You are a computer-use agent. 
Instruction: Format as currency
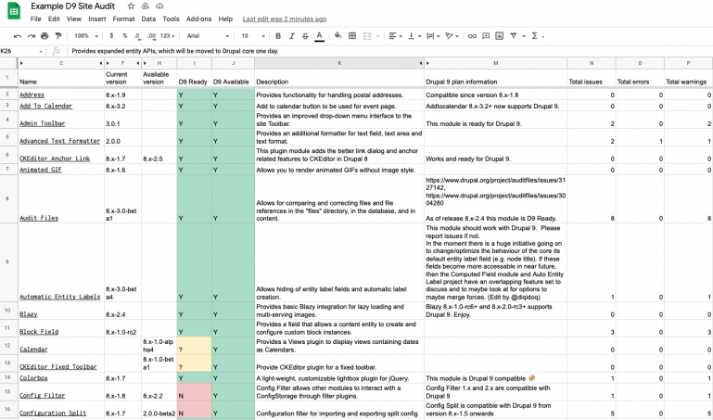coord(111,36)
